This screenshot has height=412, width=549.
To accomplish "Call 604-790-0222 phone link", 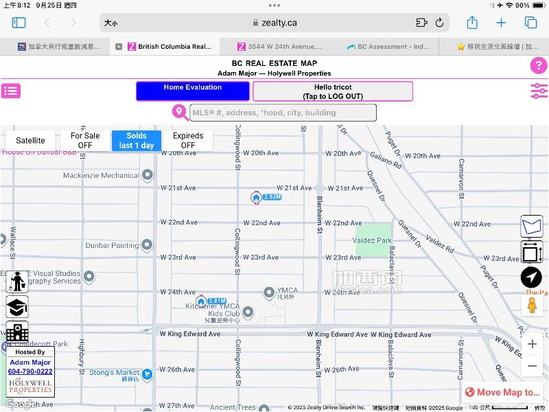I will tap(30, 371).
